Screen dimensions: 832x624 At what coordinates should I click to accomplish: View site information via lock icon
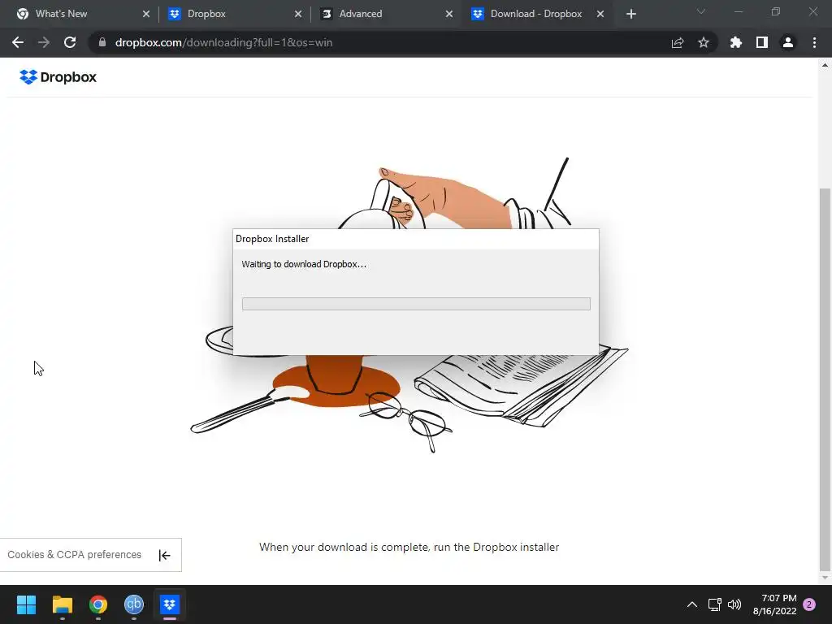pyautogui.click(x=102, y=42)
